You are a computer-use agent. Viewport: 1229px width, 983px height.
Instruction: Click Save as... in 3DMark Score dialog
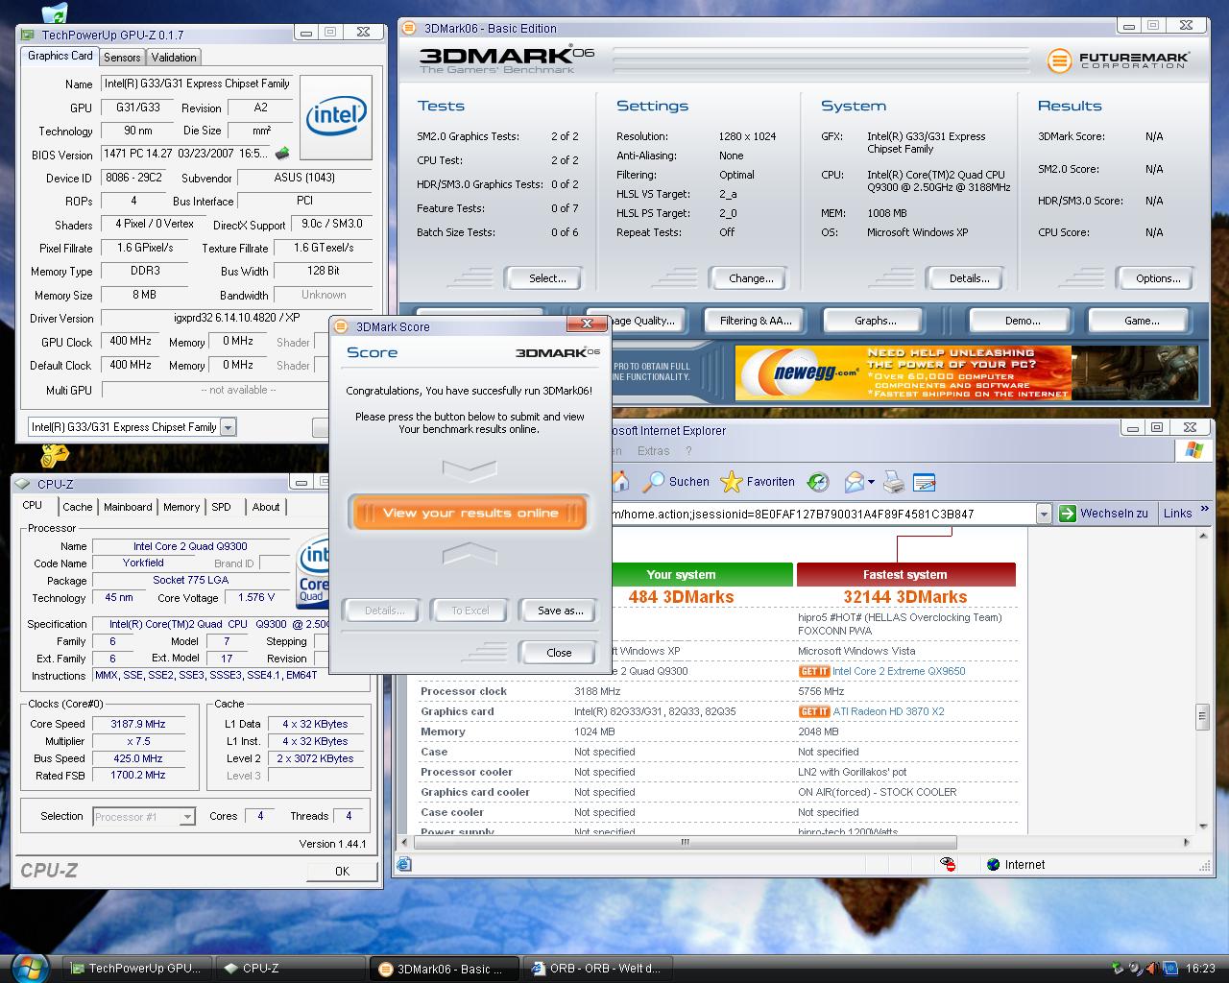pyautogui.click(x=560, y=611)
